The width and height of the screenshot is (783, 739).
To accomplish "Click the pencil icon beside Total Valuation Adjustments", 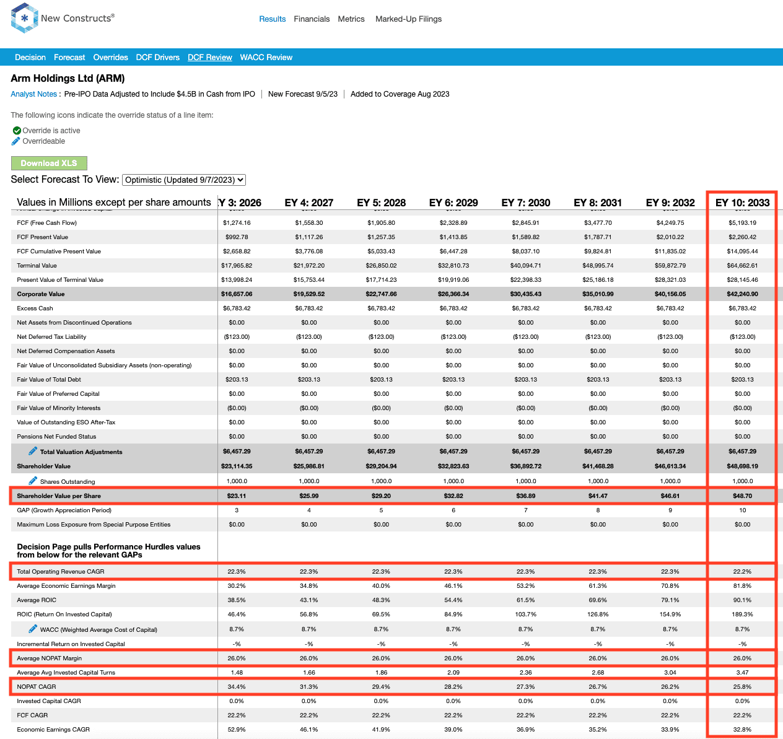I will pyautogui.click(x=33, y=451).
